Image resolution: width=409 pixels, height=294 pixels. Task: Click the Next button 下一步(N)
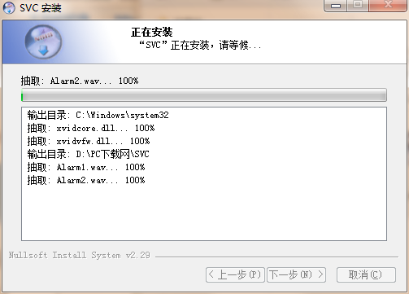point(296,274)
